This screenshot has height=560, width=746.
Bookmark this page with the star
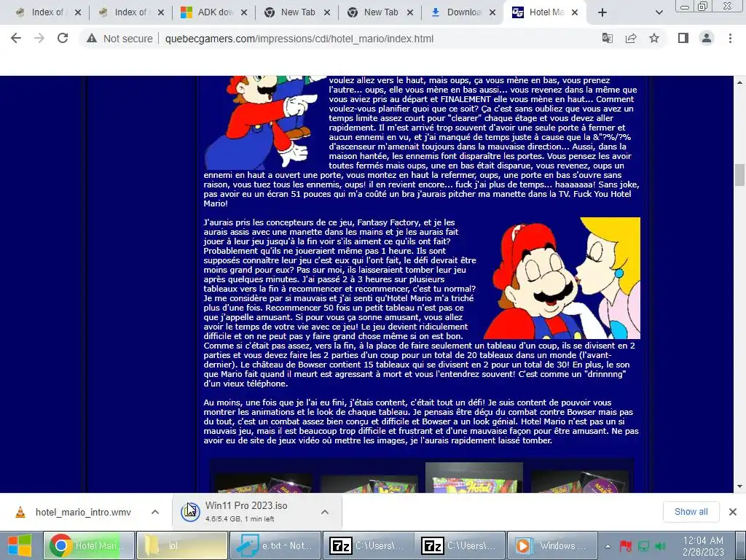click(x=654, y=38)
